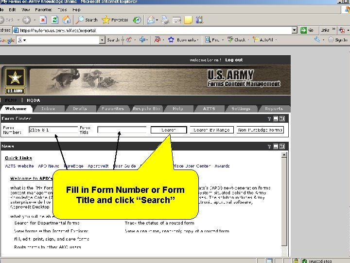Go to the Home page icon
This screenshot has width=350, height=263.
[x=66, y=20]
